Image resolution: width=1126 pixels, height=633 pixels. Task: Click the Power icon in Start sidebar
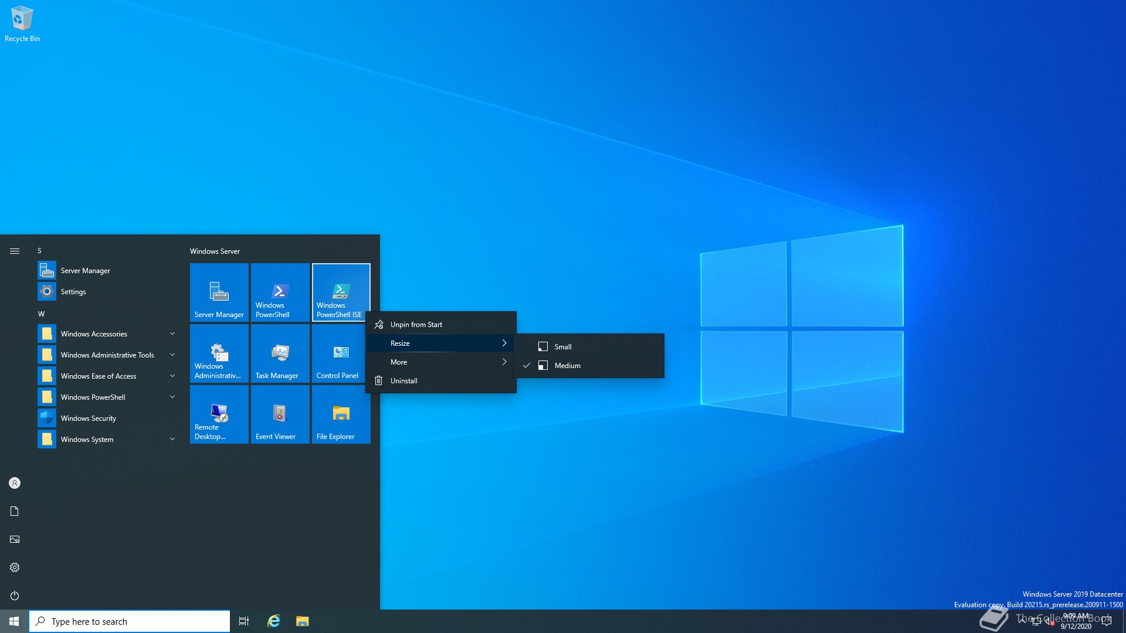[x=15, y=595]
